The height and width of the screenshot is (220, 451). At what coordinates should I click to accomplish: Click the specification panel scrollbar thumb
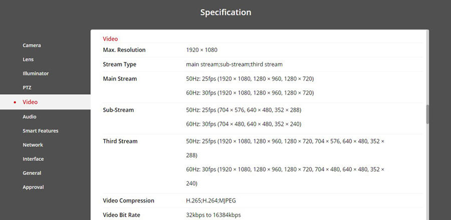point(427,114)
